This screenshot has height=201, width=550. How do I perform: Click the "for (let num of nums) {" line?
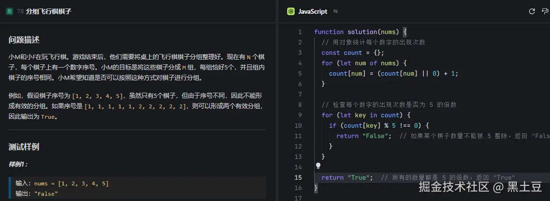[364, 63]
